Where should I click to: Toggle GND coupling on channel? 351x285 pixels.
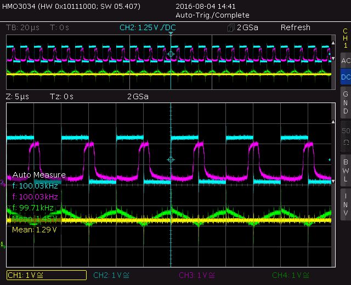[x=345, y=102]
